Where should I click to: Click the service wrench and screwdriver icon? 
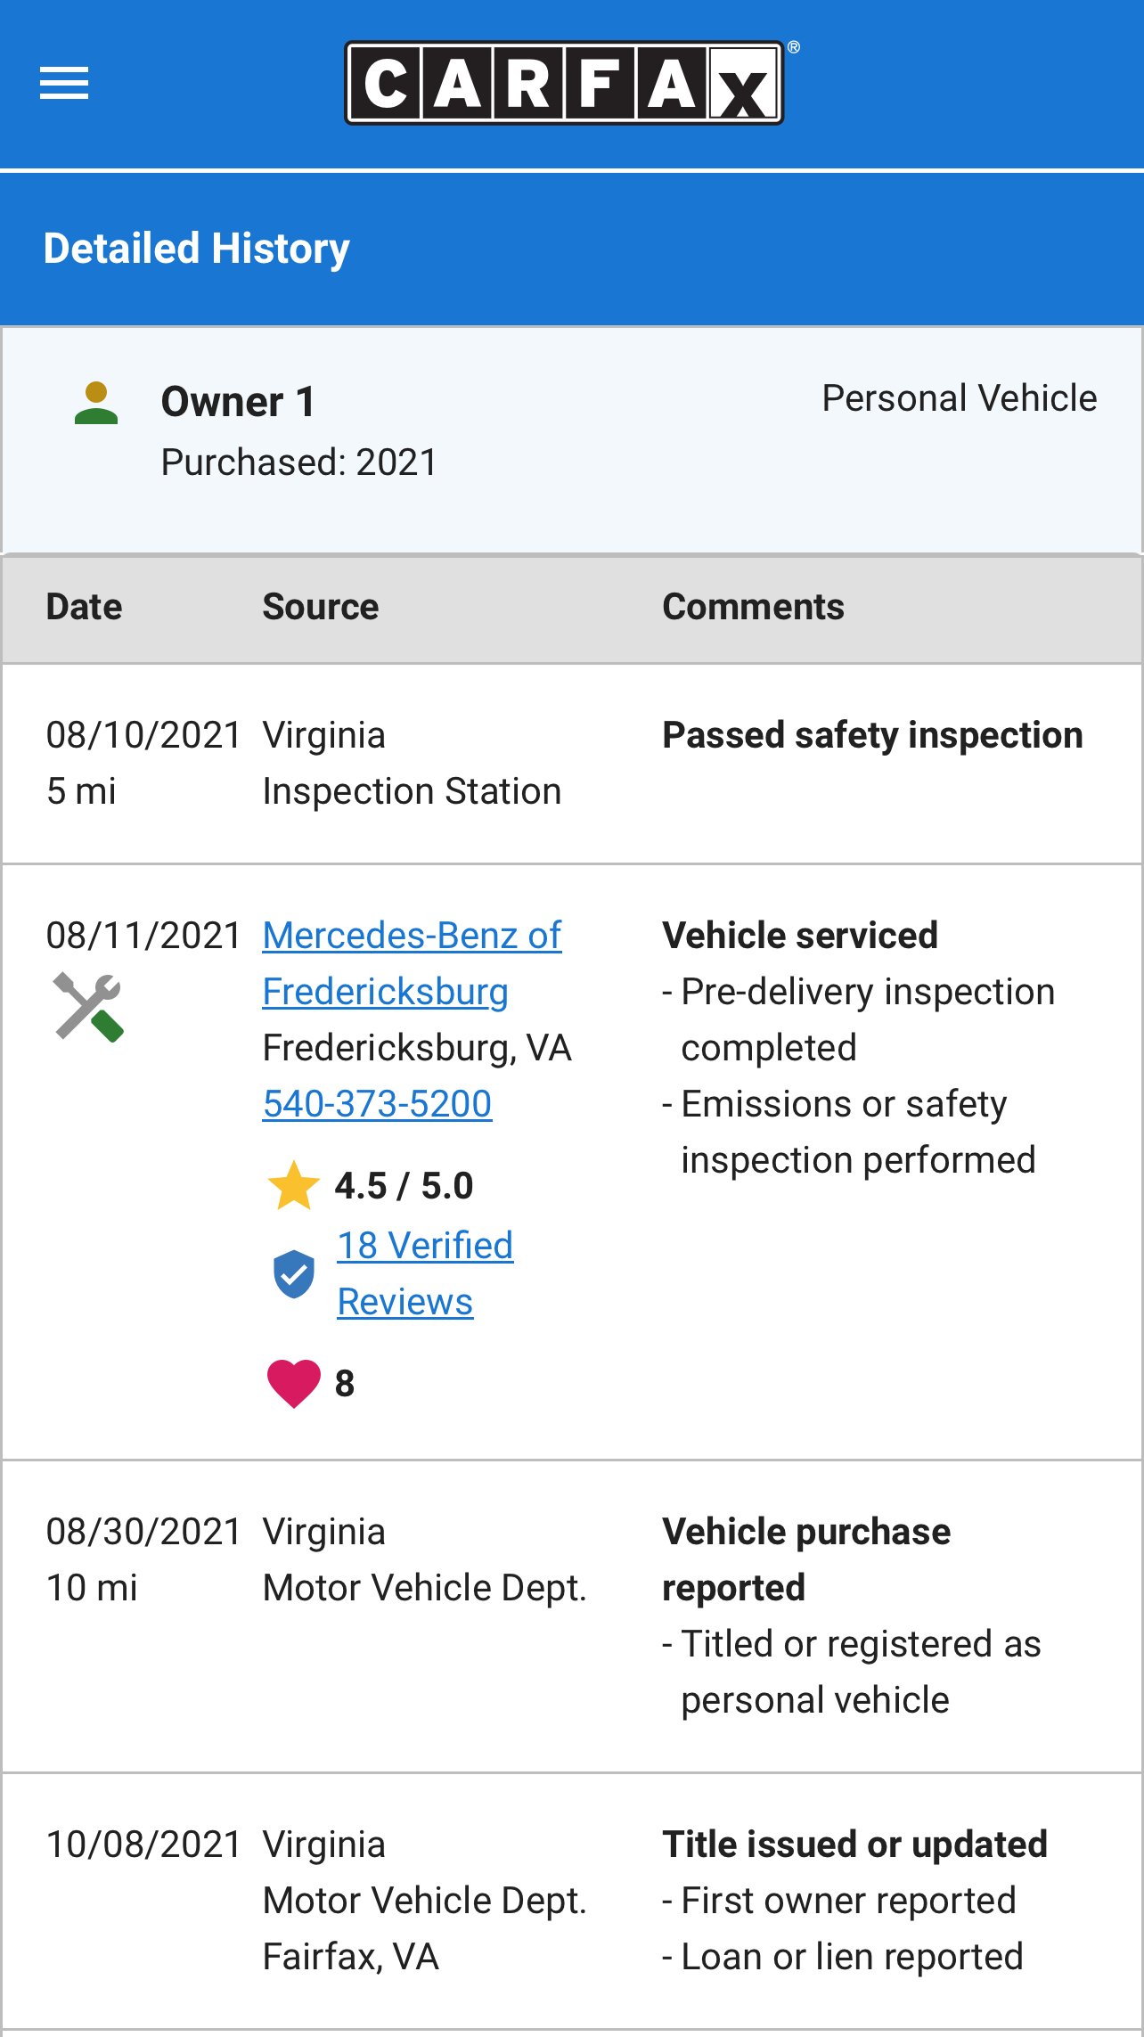click(x=88, y=1007)
